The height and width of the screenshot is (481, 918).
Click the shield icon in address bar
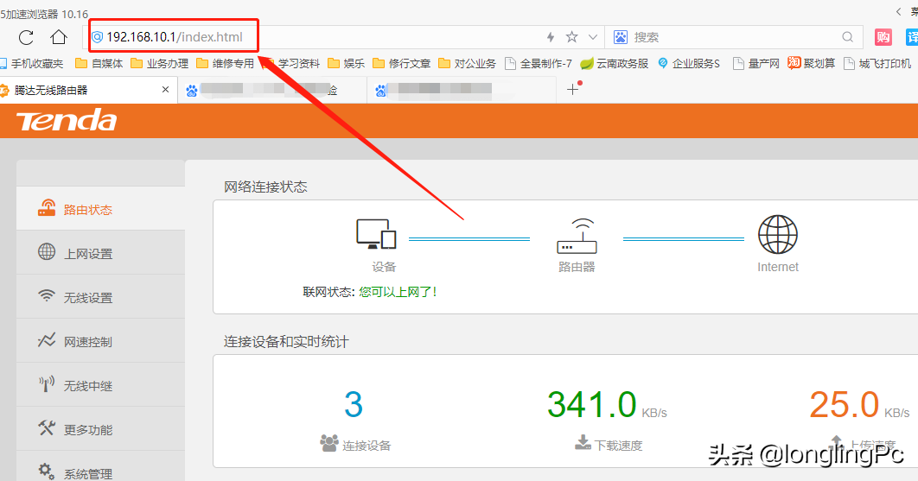click(97, 37)
